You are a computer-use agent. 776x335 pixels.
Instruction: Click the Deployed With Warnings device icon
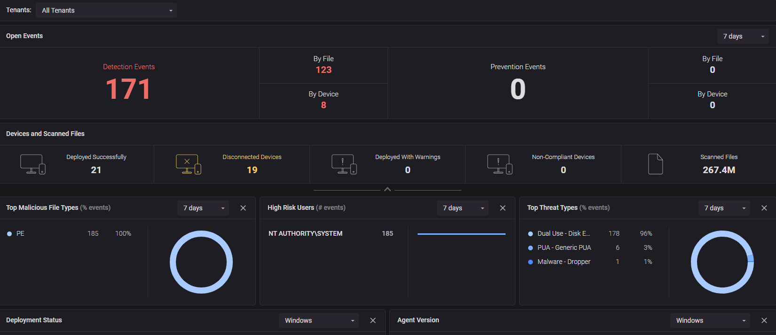pos(344,164)
